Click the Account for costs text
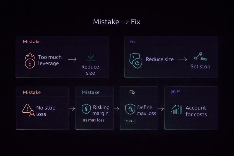Image resolution: width=234 pixels, height=156 pixels. tap(196, 111)
